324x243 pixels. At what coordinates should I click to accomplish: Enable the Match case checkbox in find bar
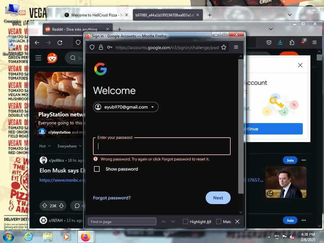[x=219, y=221]
